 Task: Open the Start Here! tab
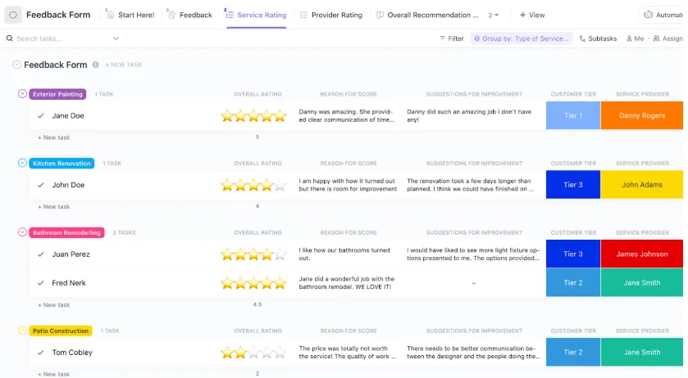pos(130,15)
